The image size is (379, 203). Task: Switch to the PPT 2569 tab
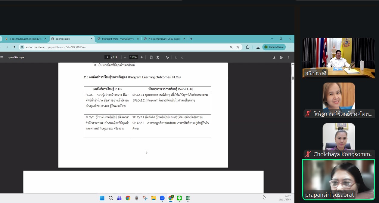pyautogui.click(x=164, y=39)
